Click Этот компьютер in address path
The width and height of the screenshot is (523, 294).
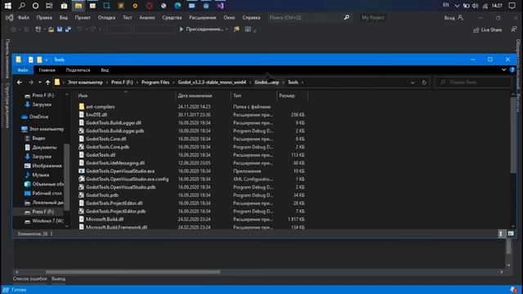[85, 82]
